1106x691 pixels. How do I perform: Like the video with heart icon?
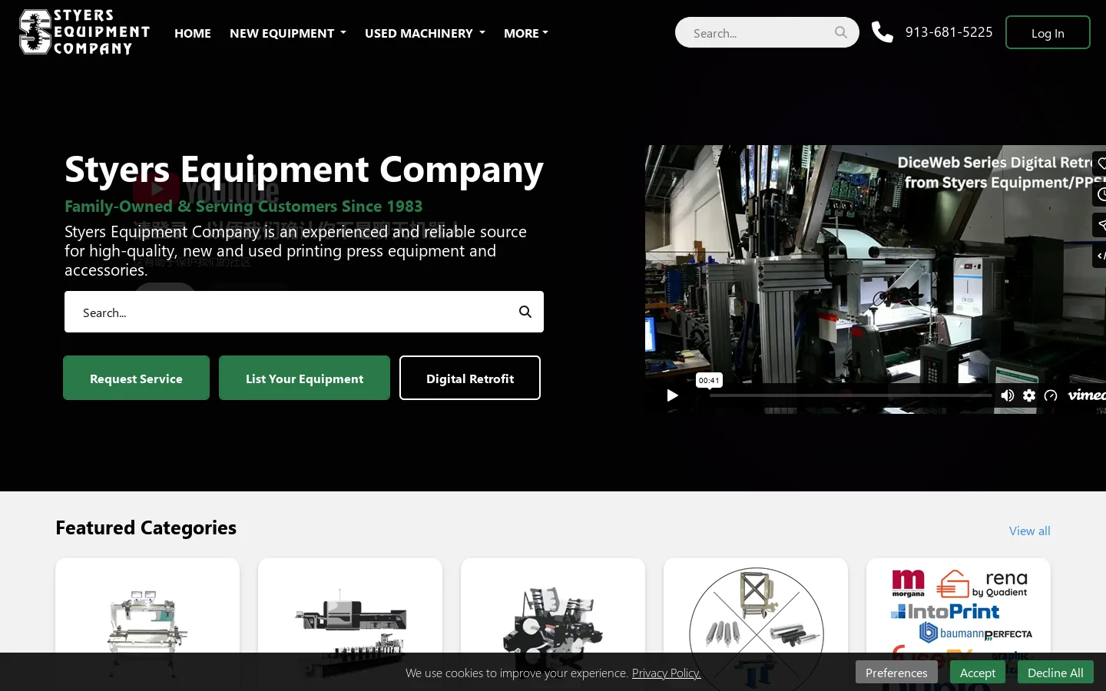pos(1100,164)
